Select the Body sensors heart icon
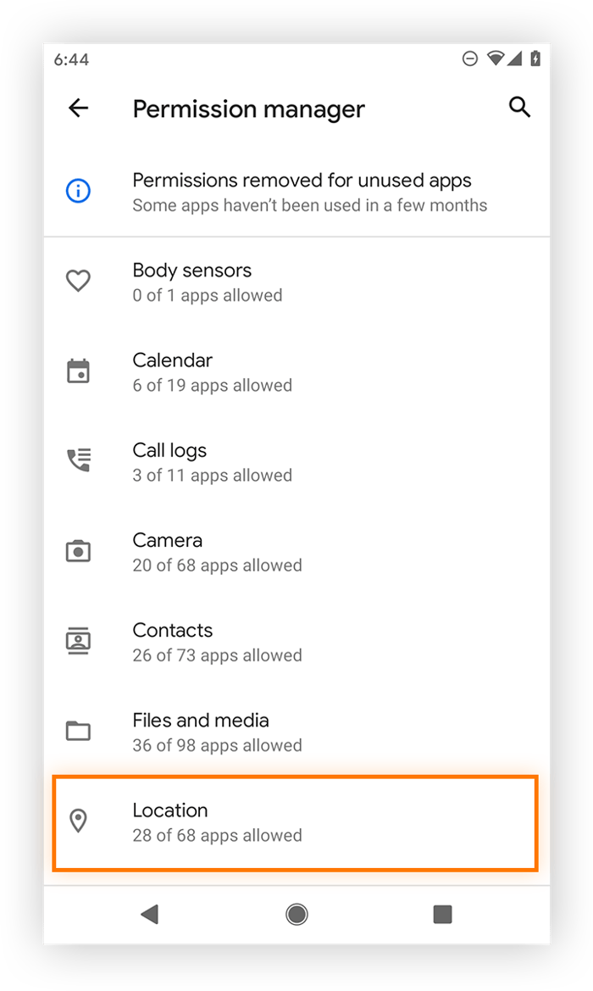The image size is (593, 991). coord(78,281)
